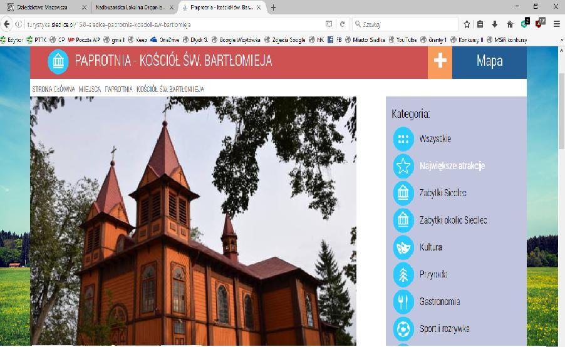Open the MSiR konkursy bookmark
The image size is (565, 347).
[507, 39]
